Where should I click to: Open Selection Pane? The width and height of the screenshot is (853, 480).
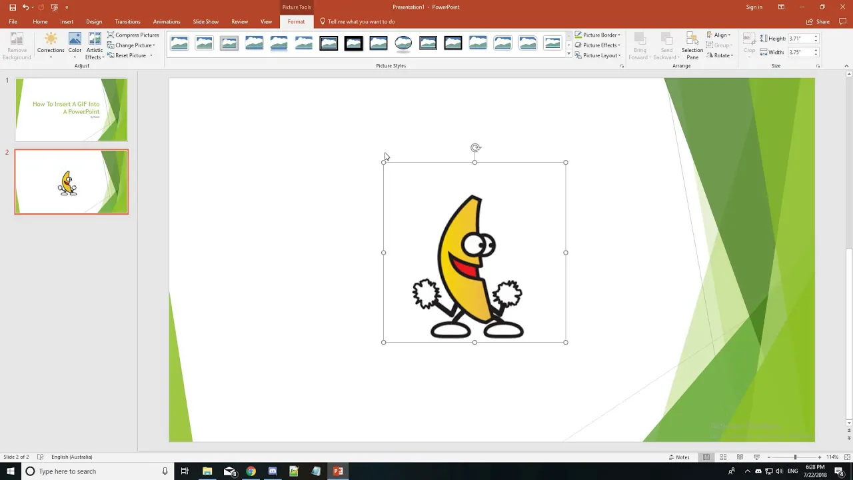[x=692, y=45]
